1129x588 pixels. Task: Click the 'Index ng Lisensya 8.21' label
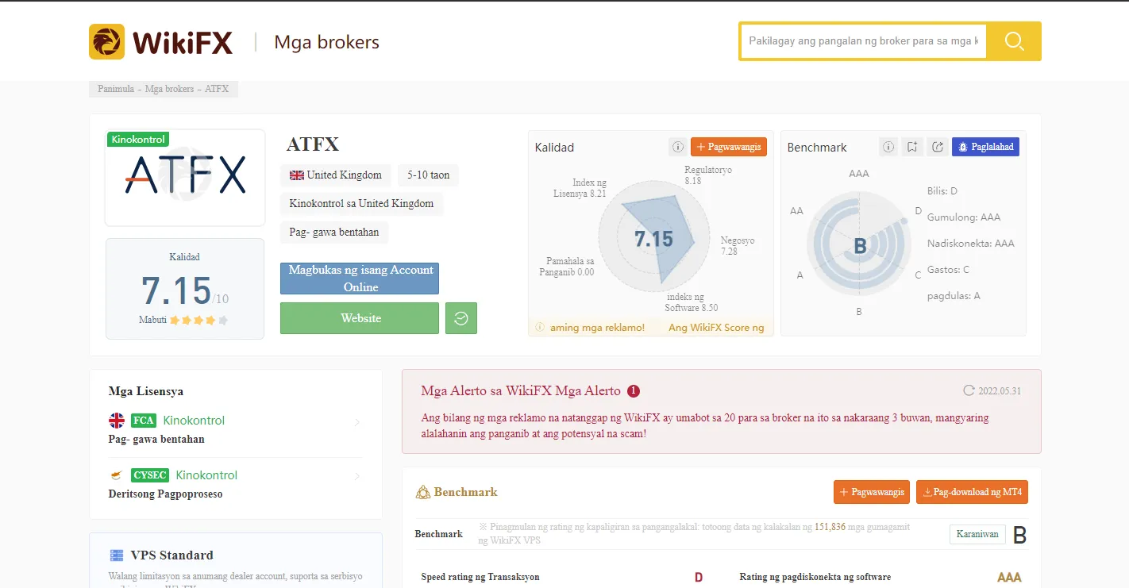click(x=580, y=188)
